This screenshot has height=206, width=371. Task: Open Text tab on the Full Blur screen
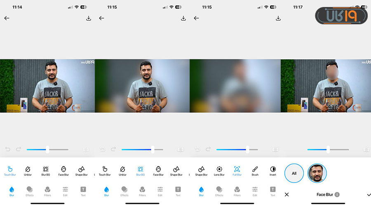click(x=273, y=190)
